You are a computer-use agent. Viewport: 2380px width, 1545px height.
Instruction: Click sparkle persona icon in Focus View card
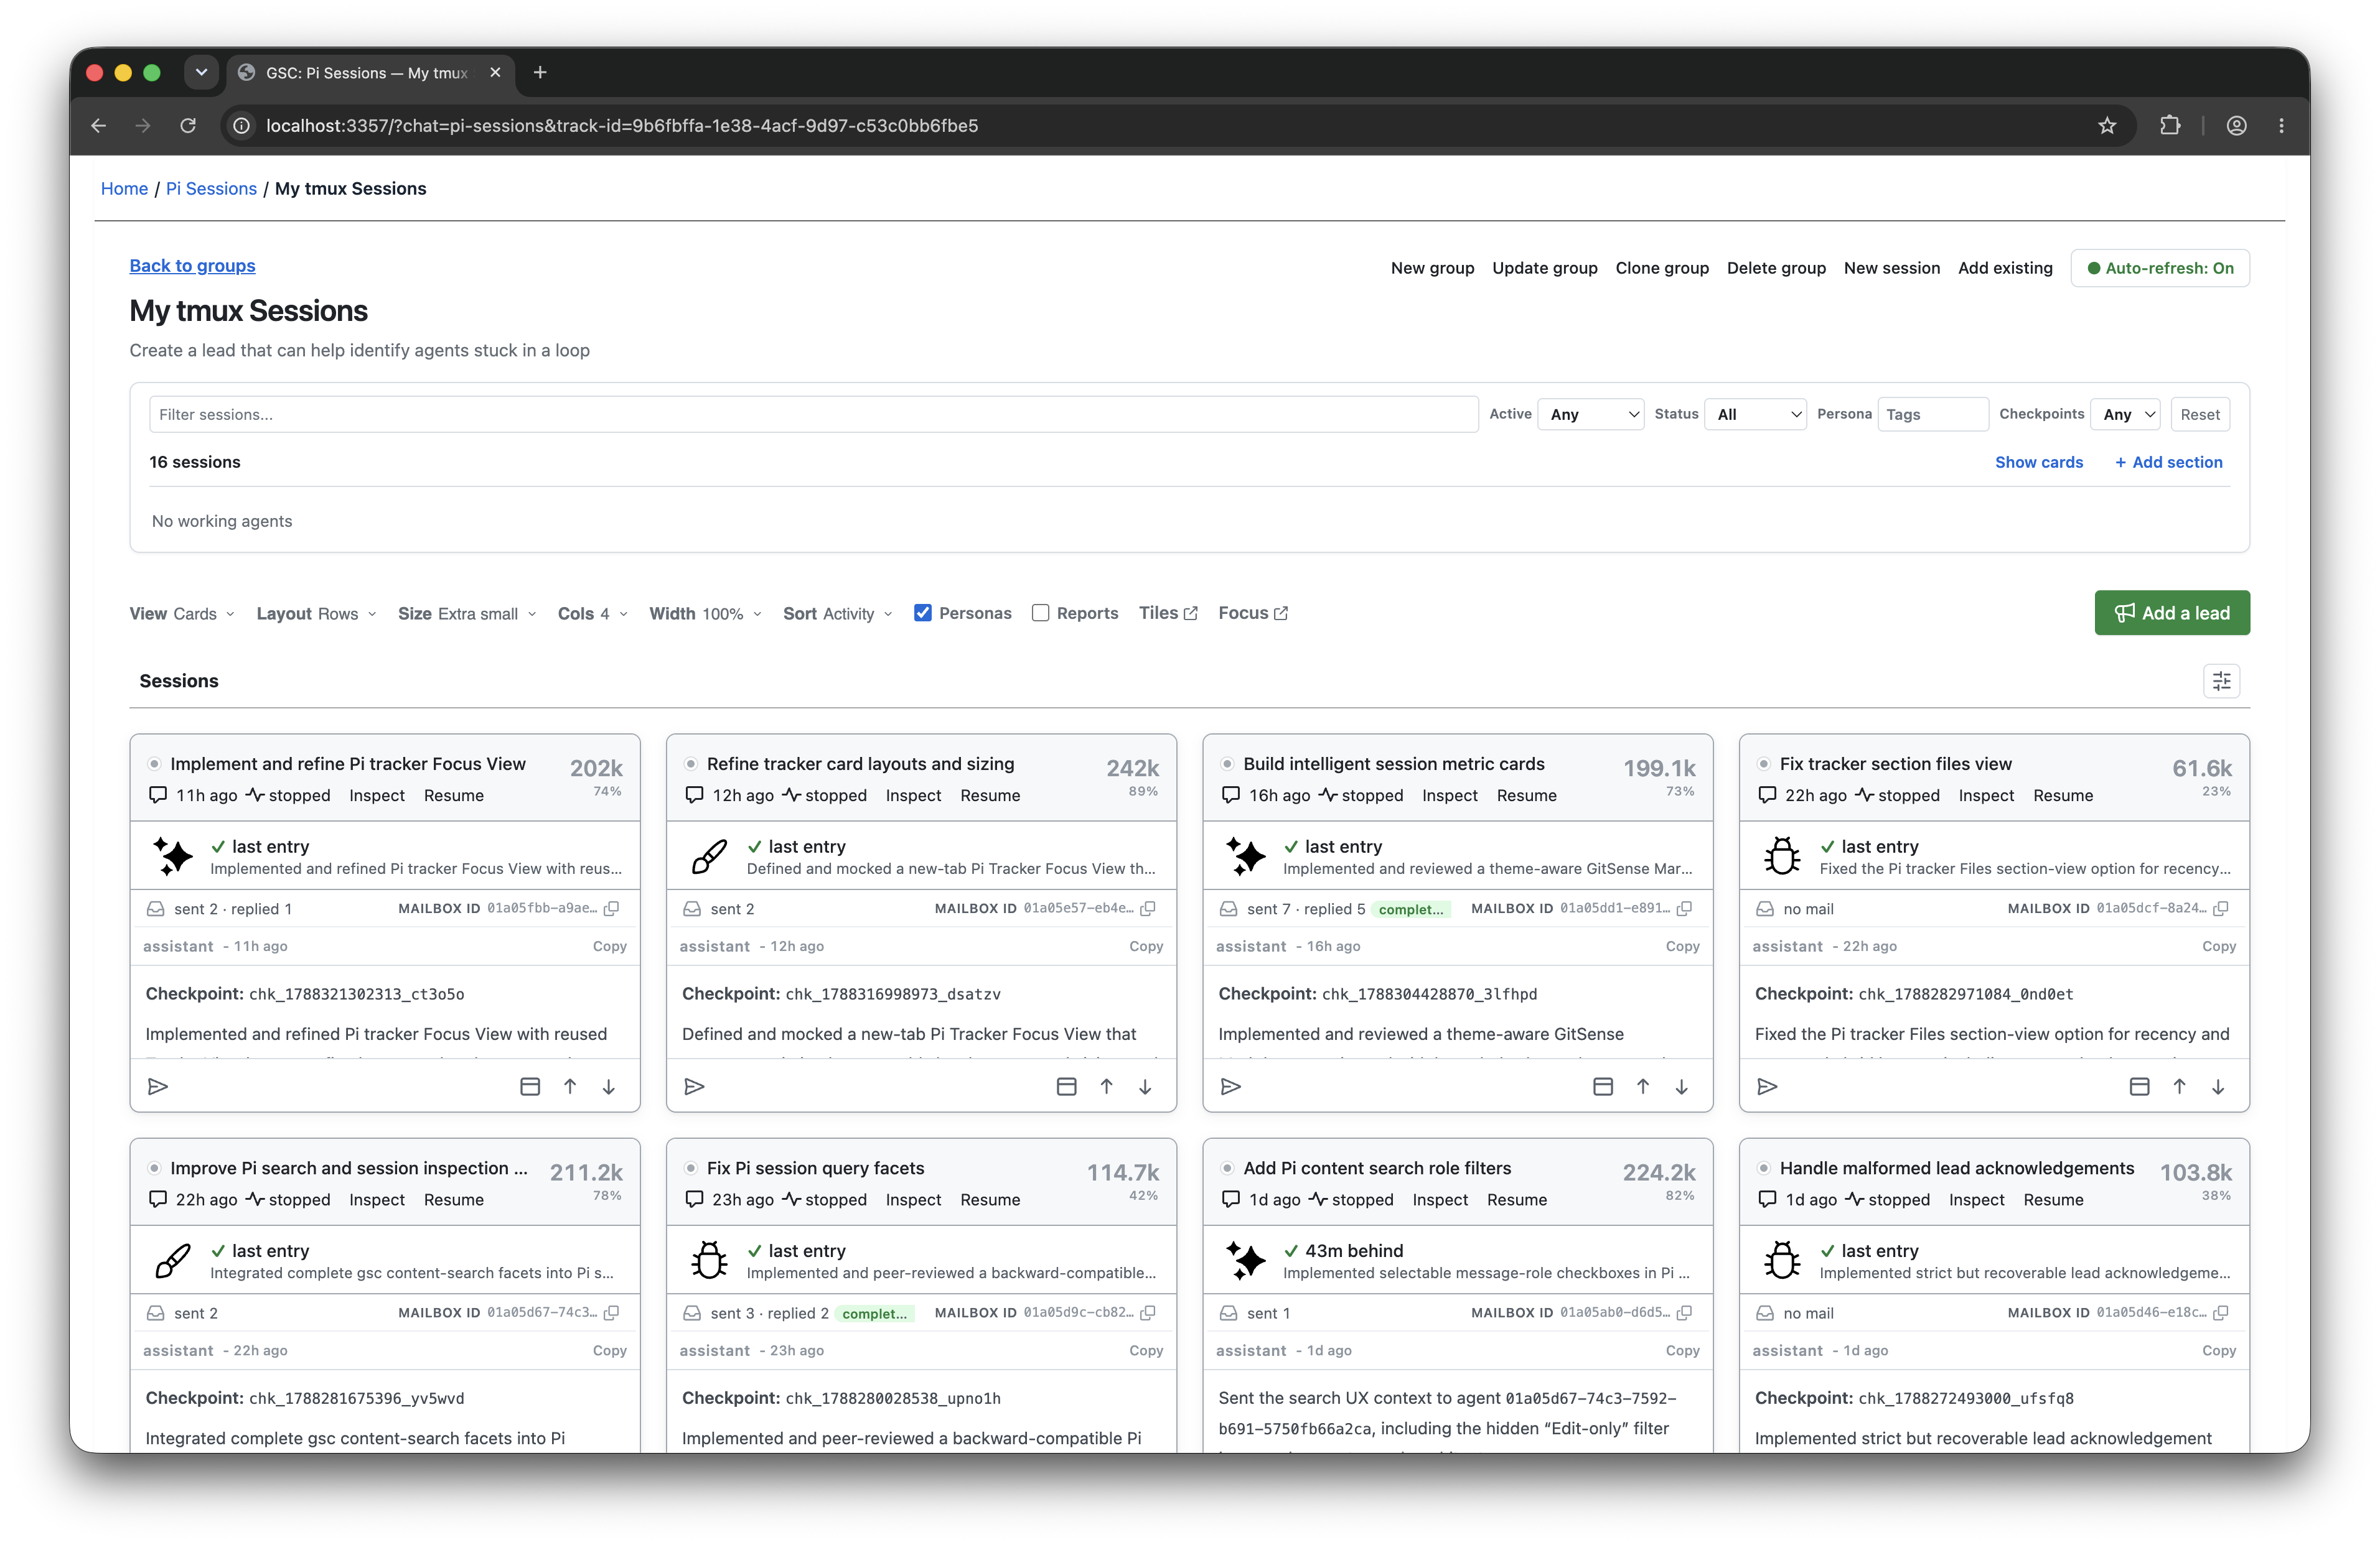tap(173, 856)
